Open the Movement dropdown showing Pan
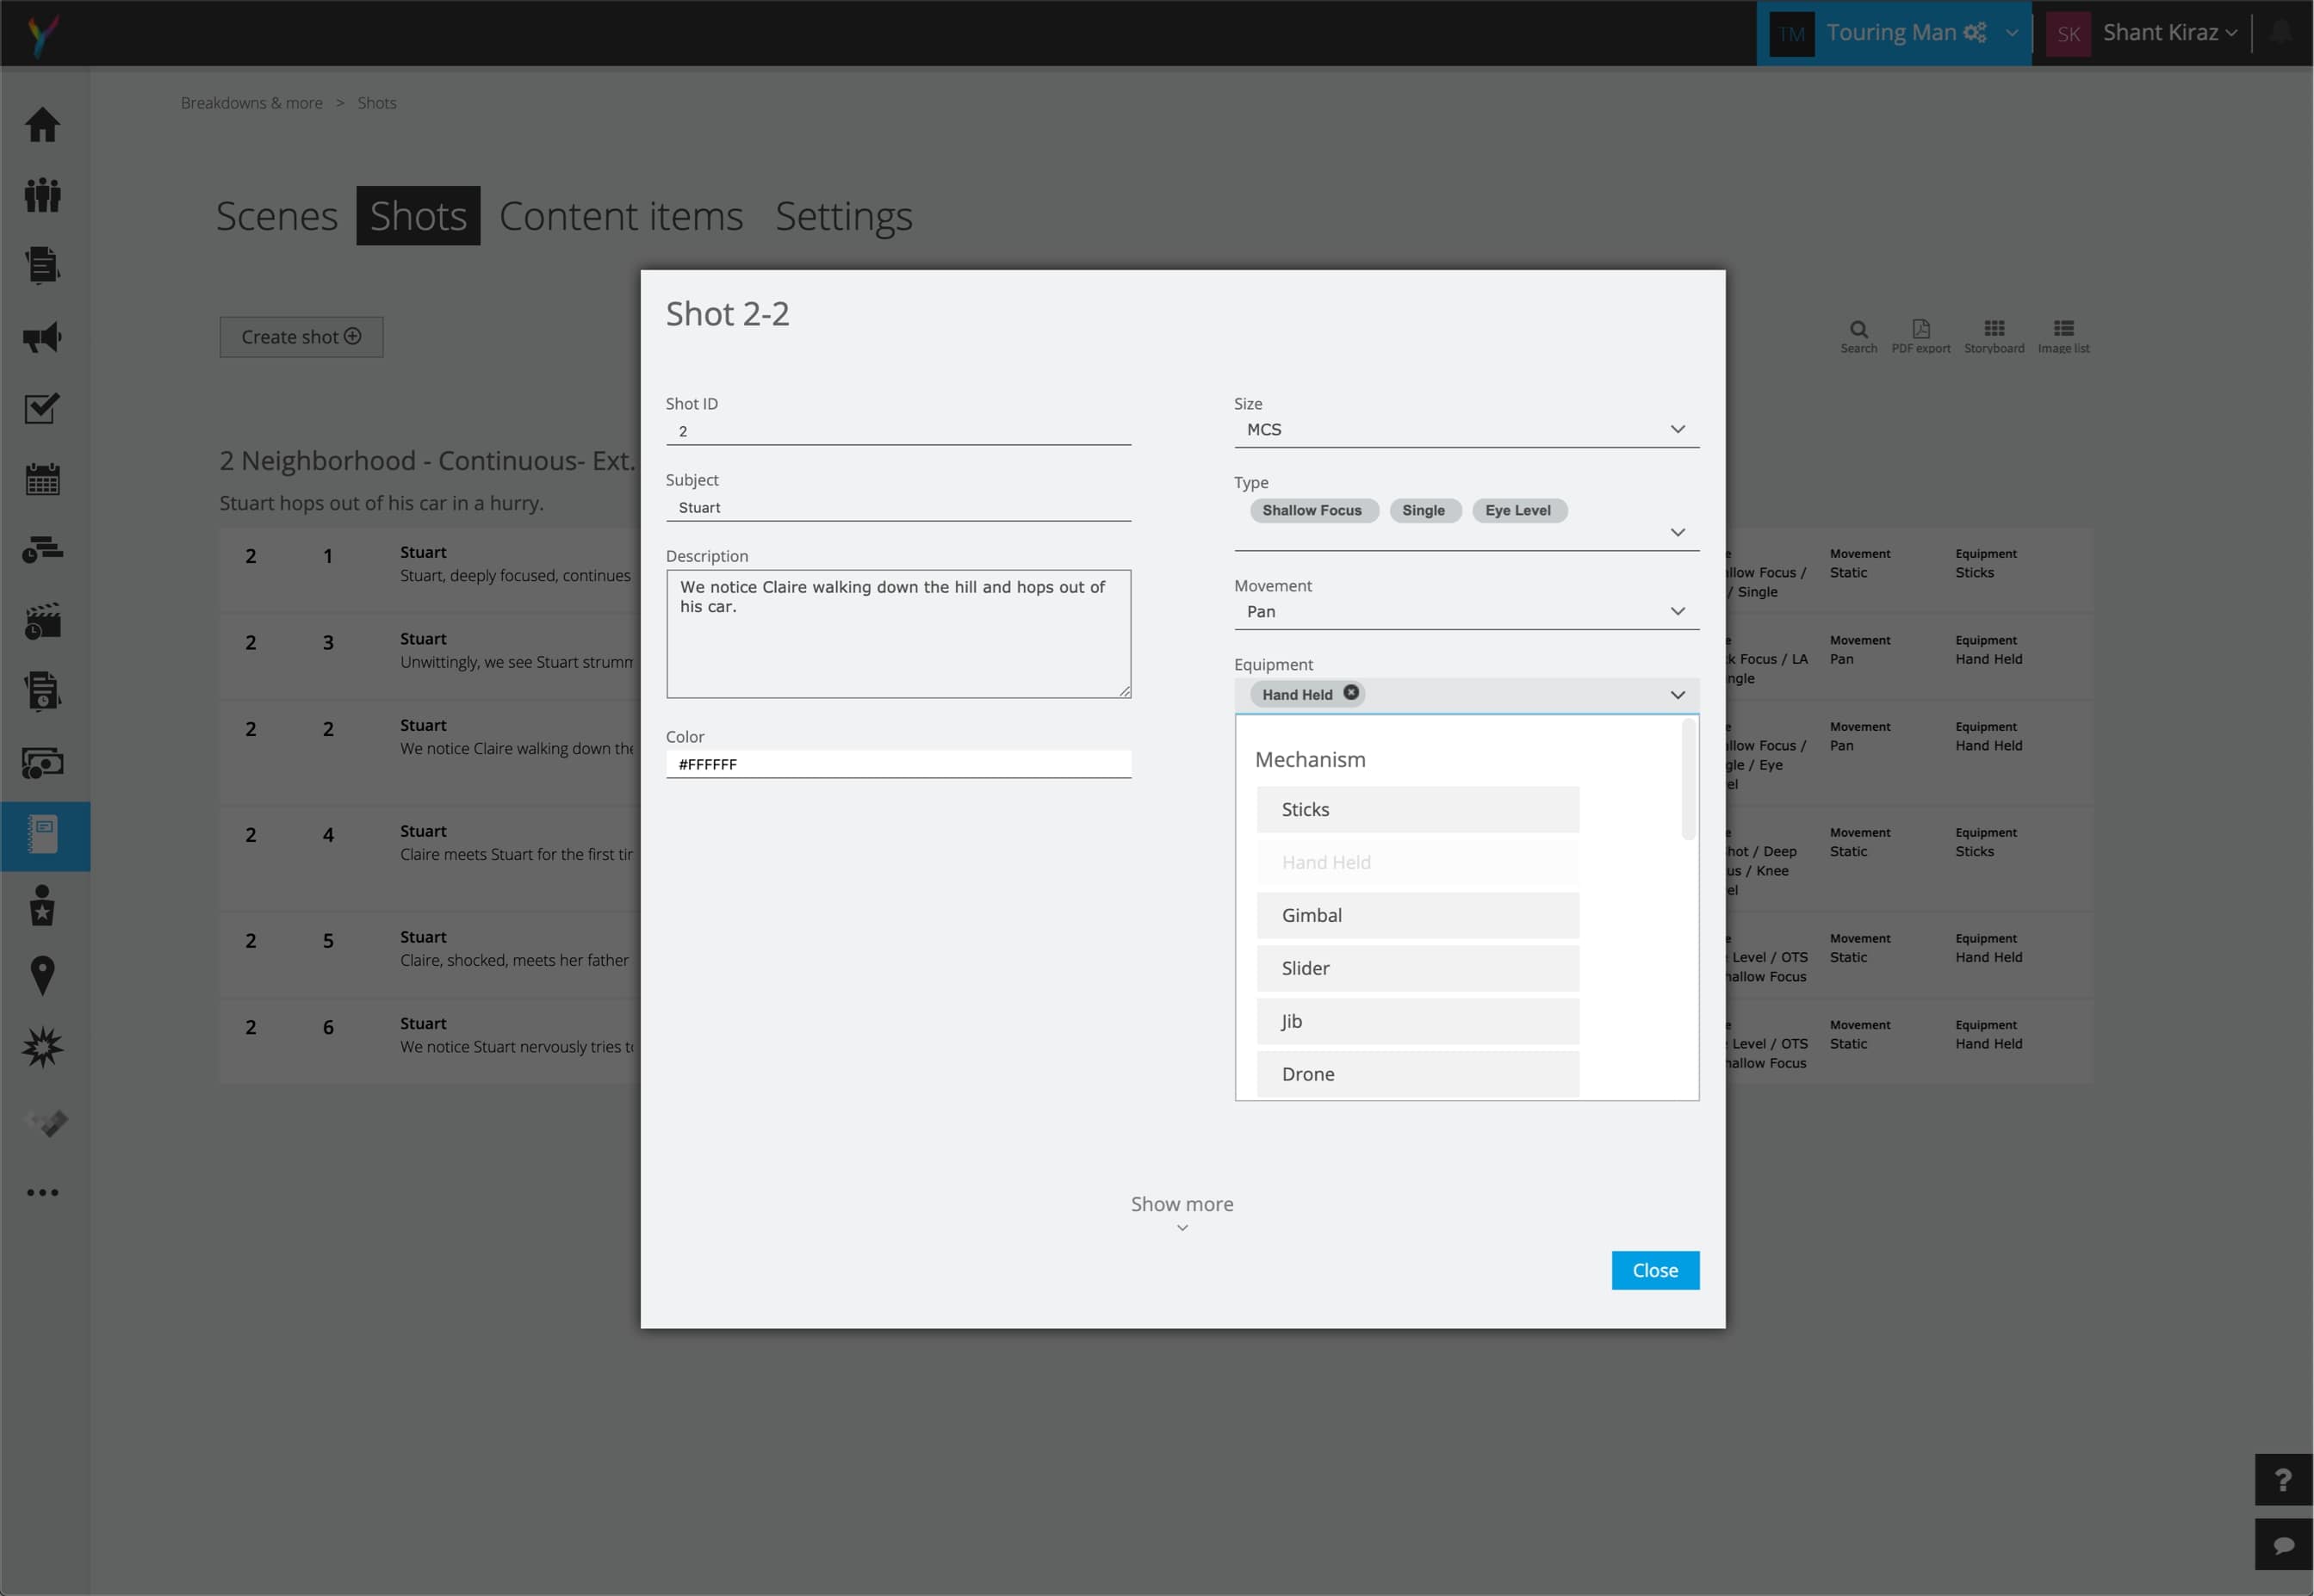The width and height of the screenshot is (2314, 1596). (x=1466, y=611)
